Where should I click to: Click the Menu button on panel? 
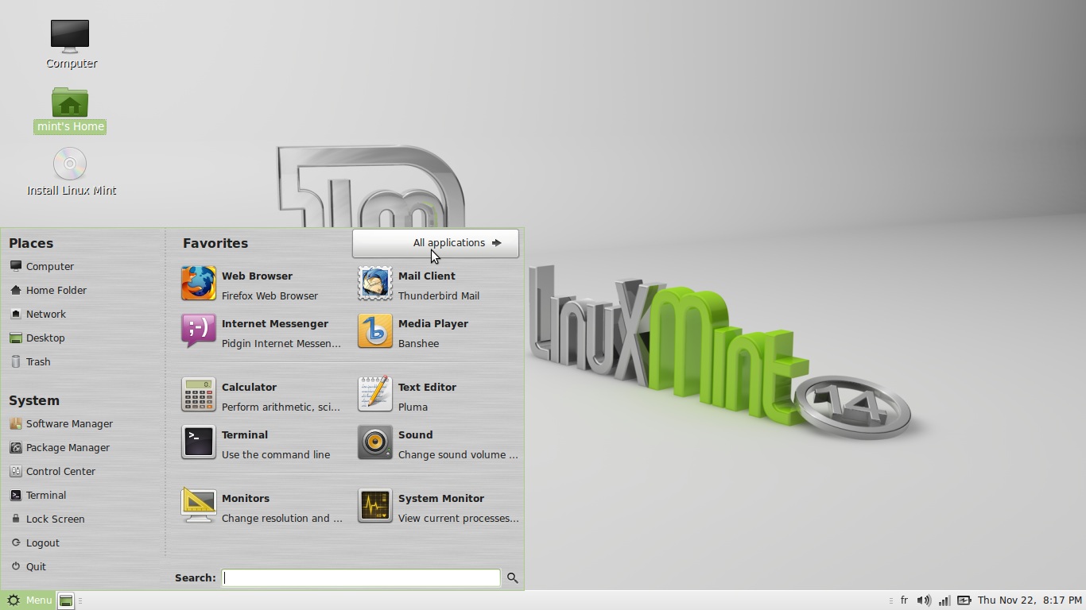click(29, 600)
